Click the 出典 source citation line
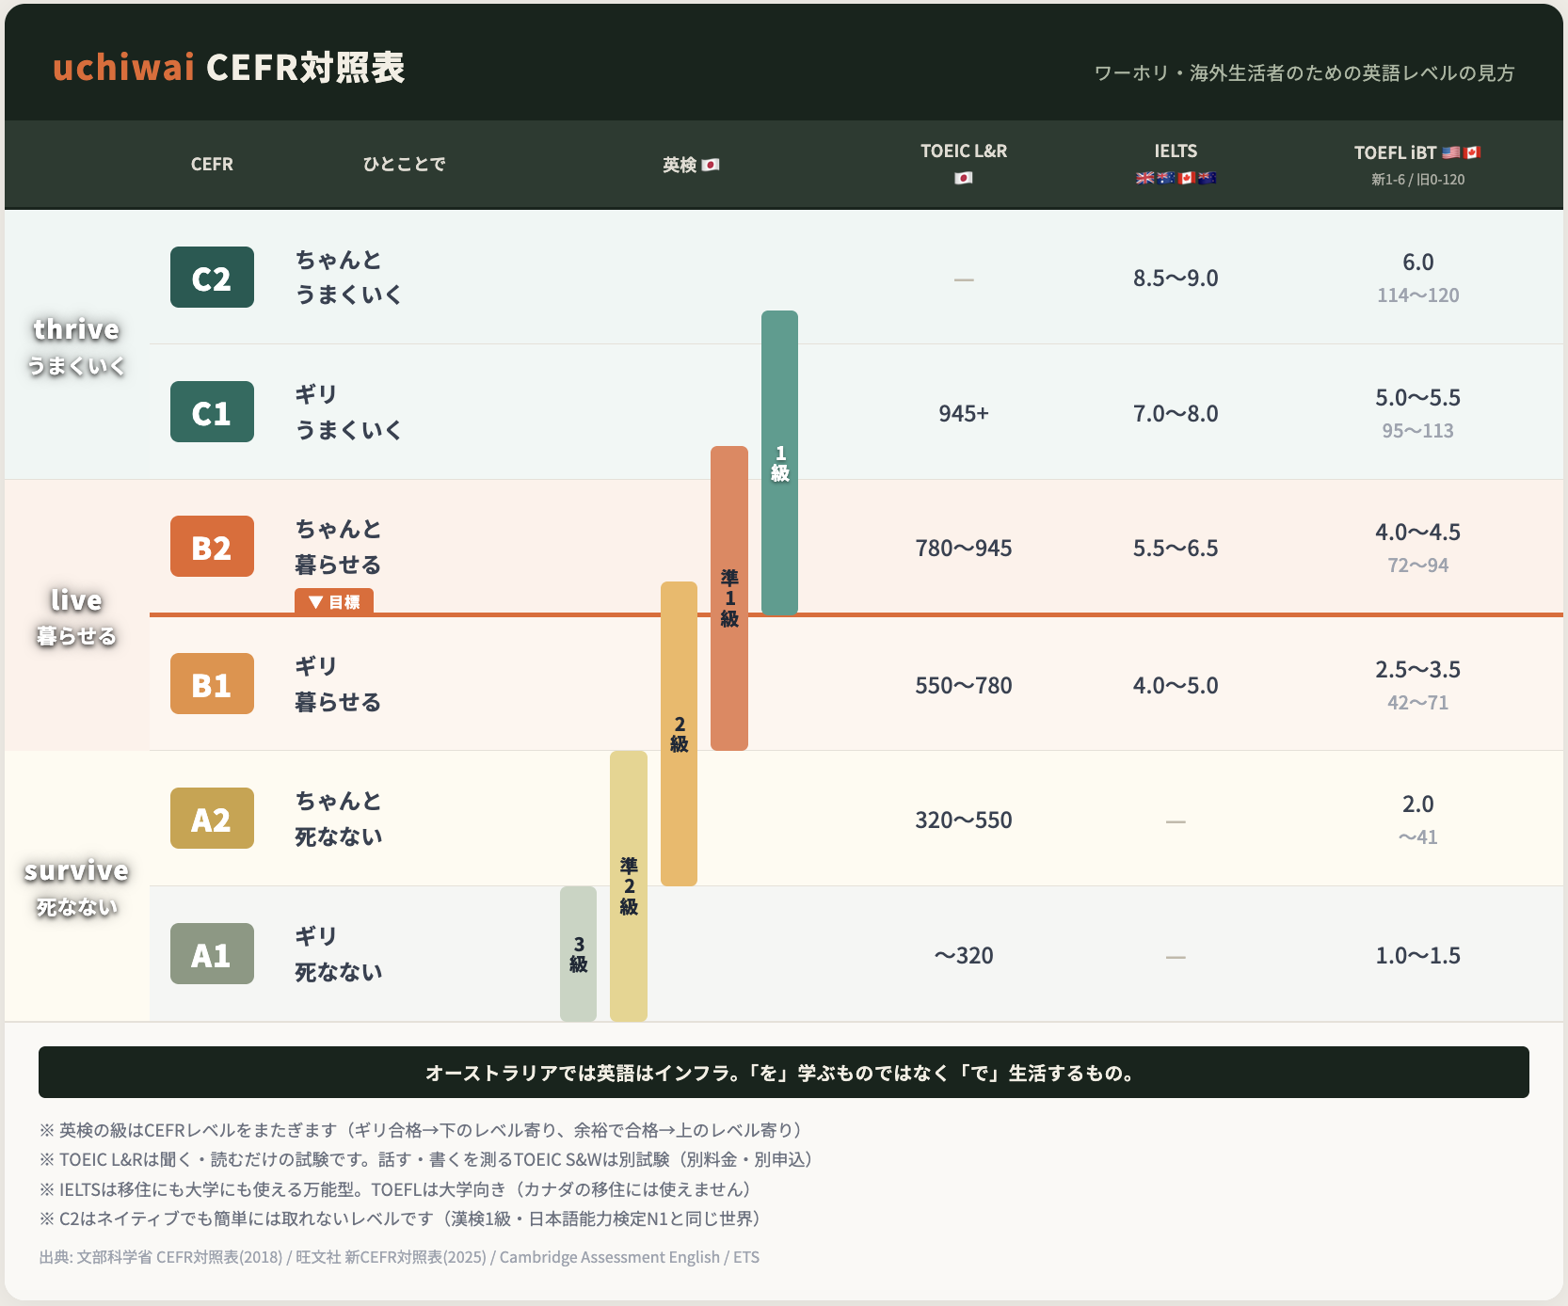Viewport: 1568px width, 1306px height. tap(399, 1257)
